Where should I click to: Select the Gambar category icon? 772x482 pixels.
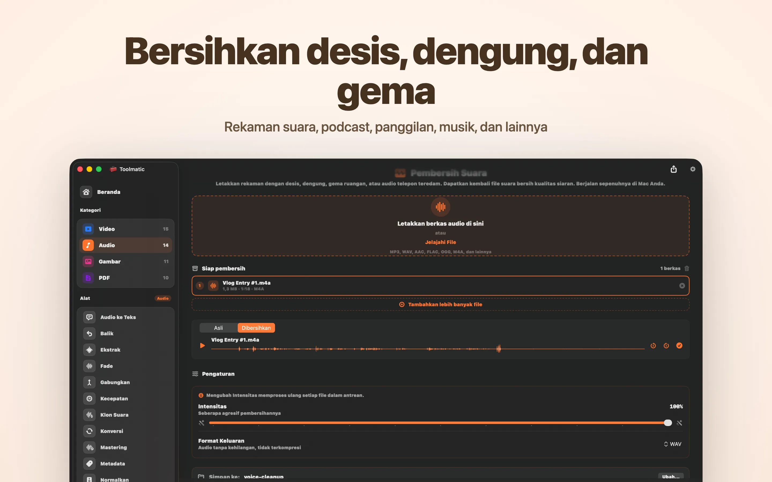click(88, 261)
